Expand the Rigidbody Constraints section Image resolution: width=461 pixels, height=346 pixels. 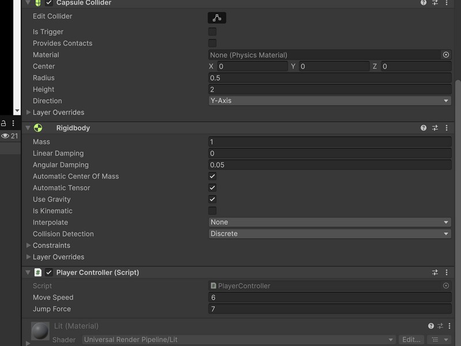(x=28, y=245)
